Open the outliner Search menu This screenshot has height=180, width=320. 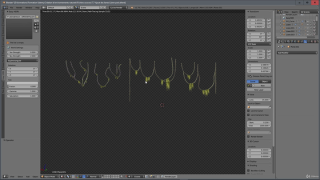pyautogui.click(x=294, y=12)
